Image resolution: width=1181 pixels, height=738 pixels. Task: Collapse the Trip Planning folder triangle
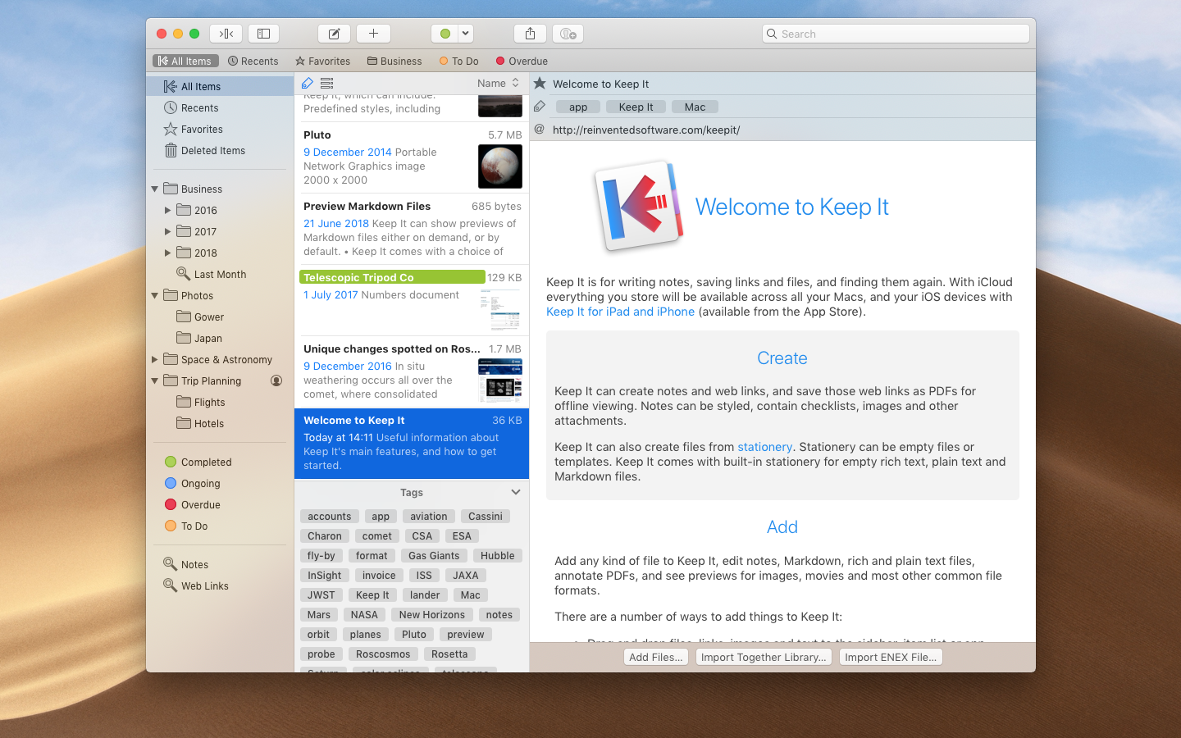(155, 380)
